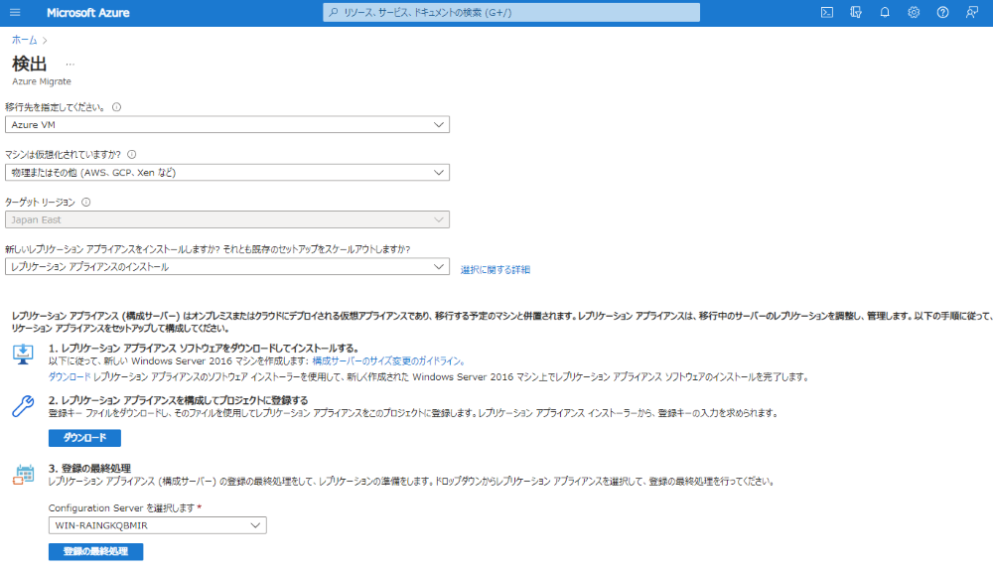Click the wrench icon for step 2

[x=24, y=406]
